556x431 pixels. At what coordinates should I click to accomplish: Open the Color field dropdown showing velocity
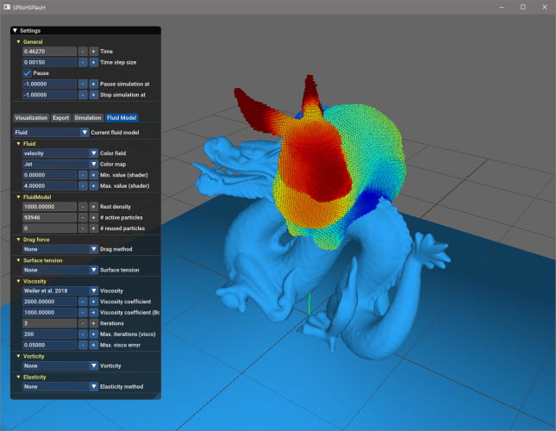click(56, 153)
